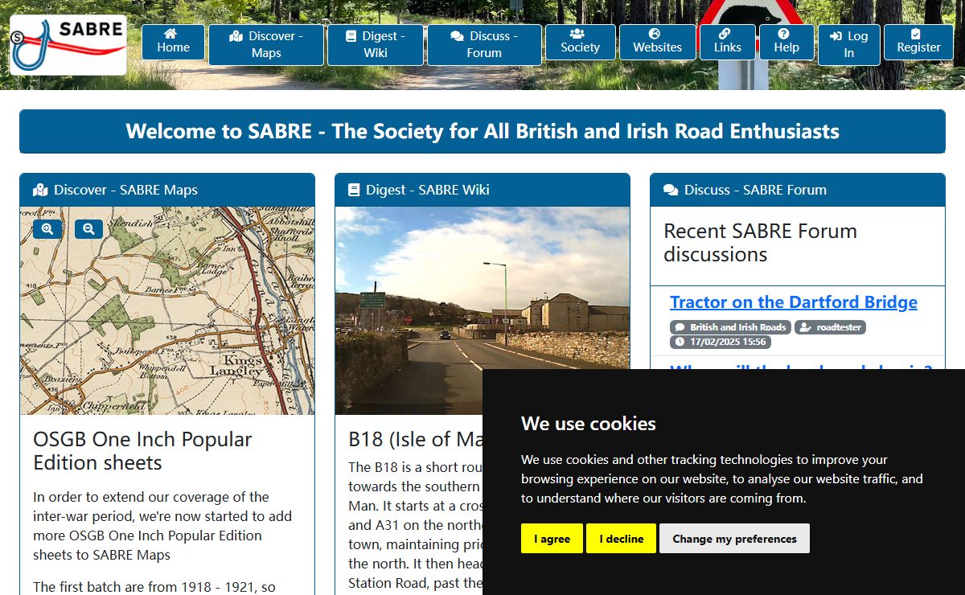Click the British and Irish Roads tag
This screenshot has height=595, width=965.
click(x=731, y=327)
